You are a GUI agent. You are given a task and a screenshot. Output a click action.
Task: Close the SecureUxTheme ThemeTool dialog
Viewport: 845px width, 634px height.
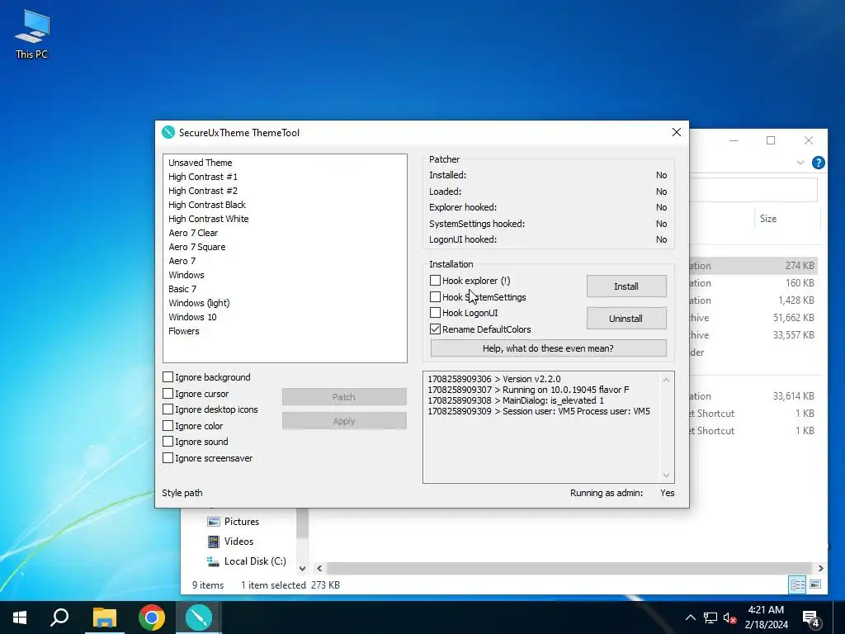677,133
